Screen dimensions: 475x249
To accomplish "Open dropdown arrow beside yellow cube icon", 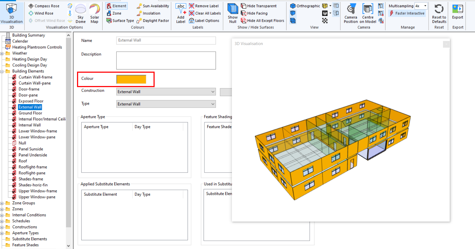I will point(330,6).
